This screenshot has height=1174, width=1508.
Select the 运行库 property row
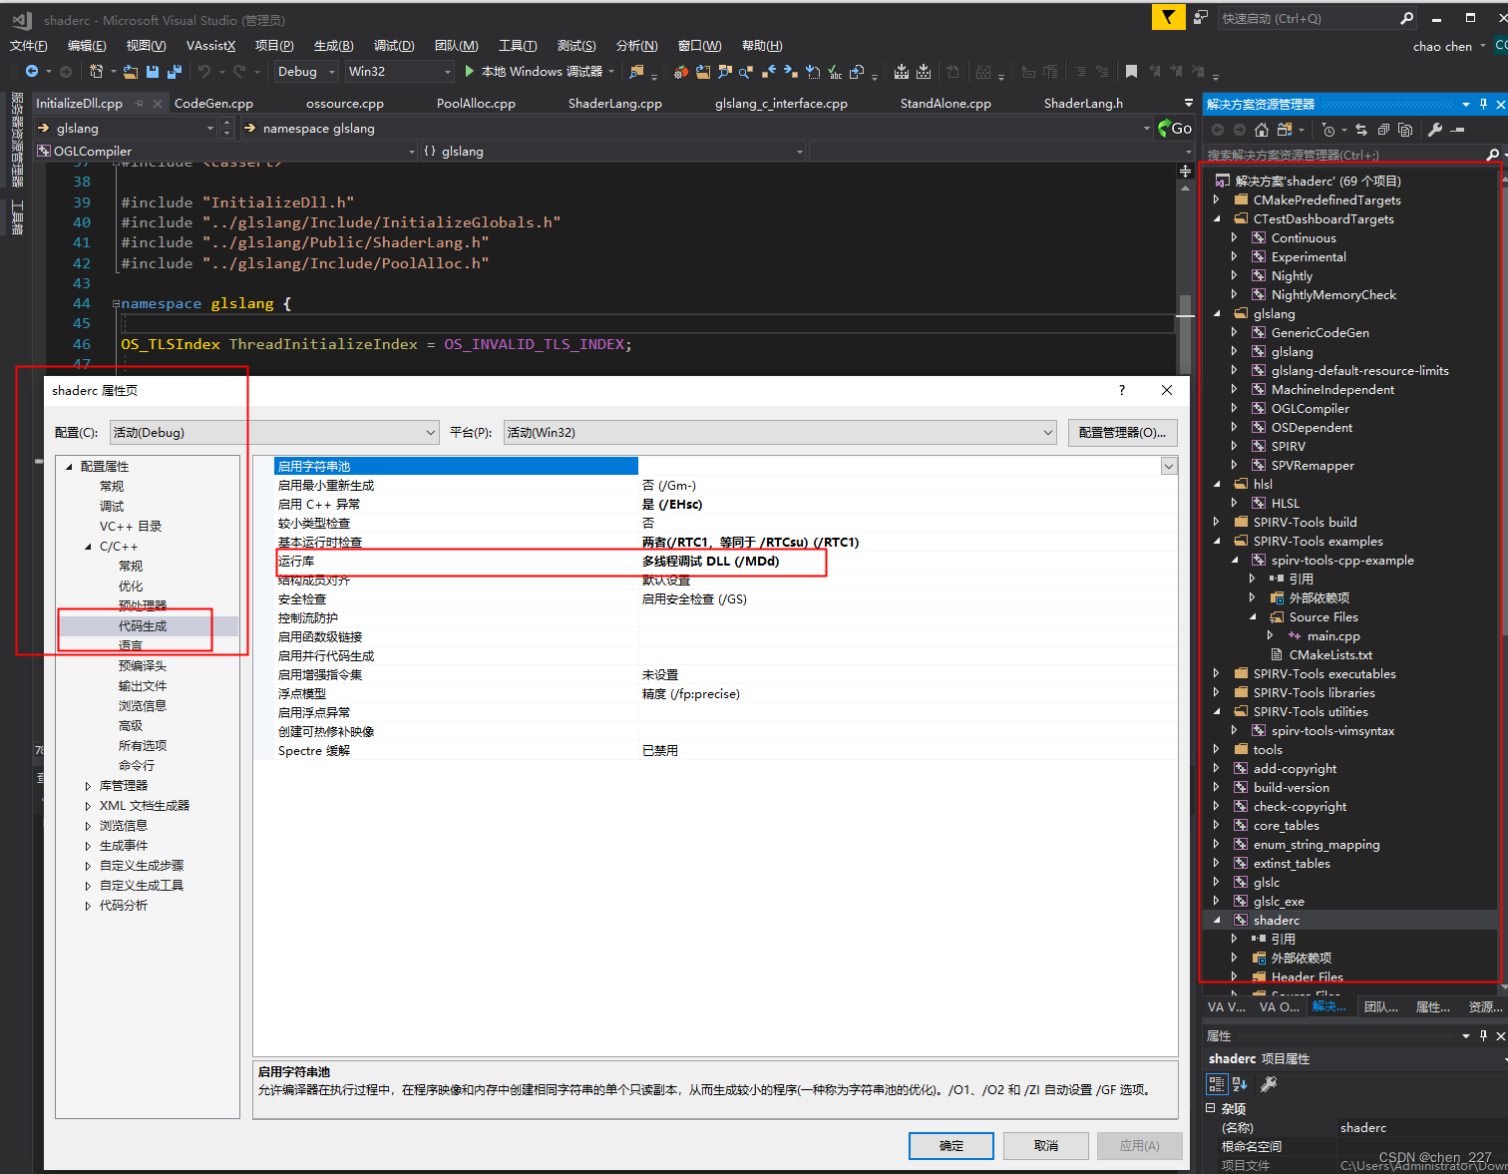725,561
